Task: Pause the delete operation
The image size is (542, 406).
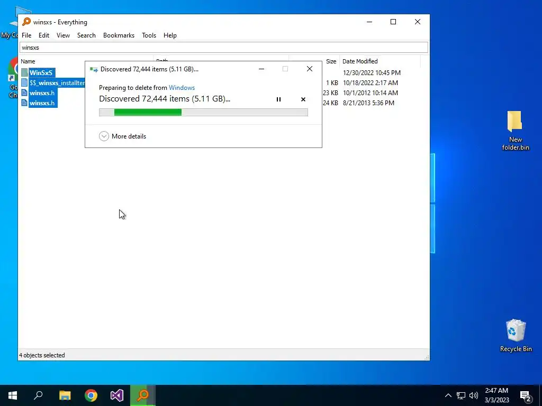Action: [278, 99]
